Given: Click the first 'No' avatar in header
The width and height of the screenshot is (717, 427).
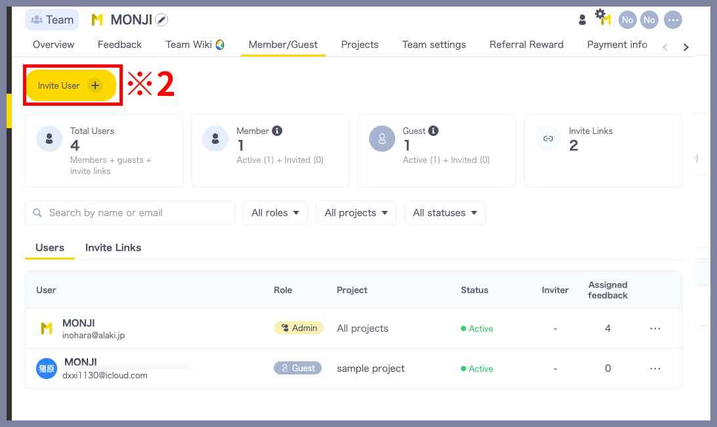Looking at the screenshot, I should click(x=628, y=20).
